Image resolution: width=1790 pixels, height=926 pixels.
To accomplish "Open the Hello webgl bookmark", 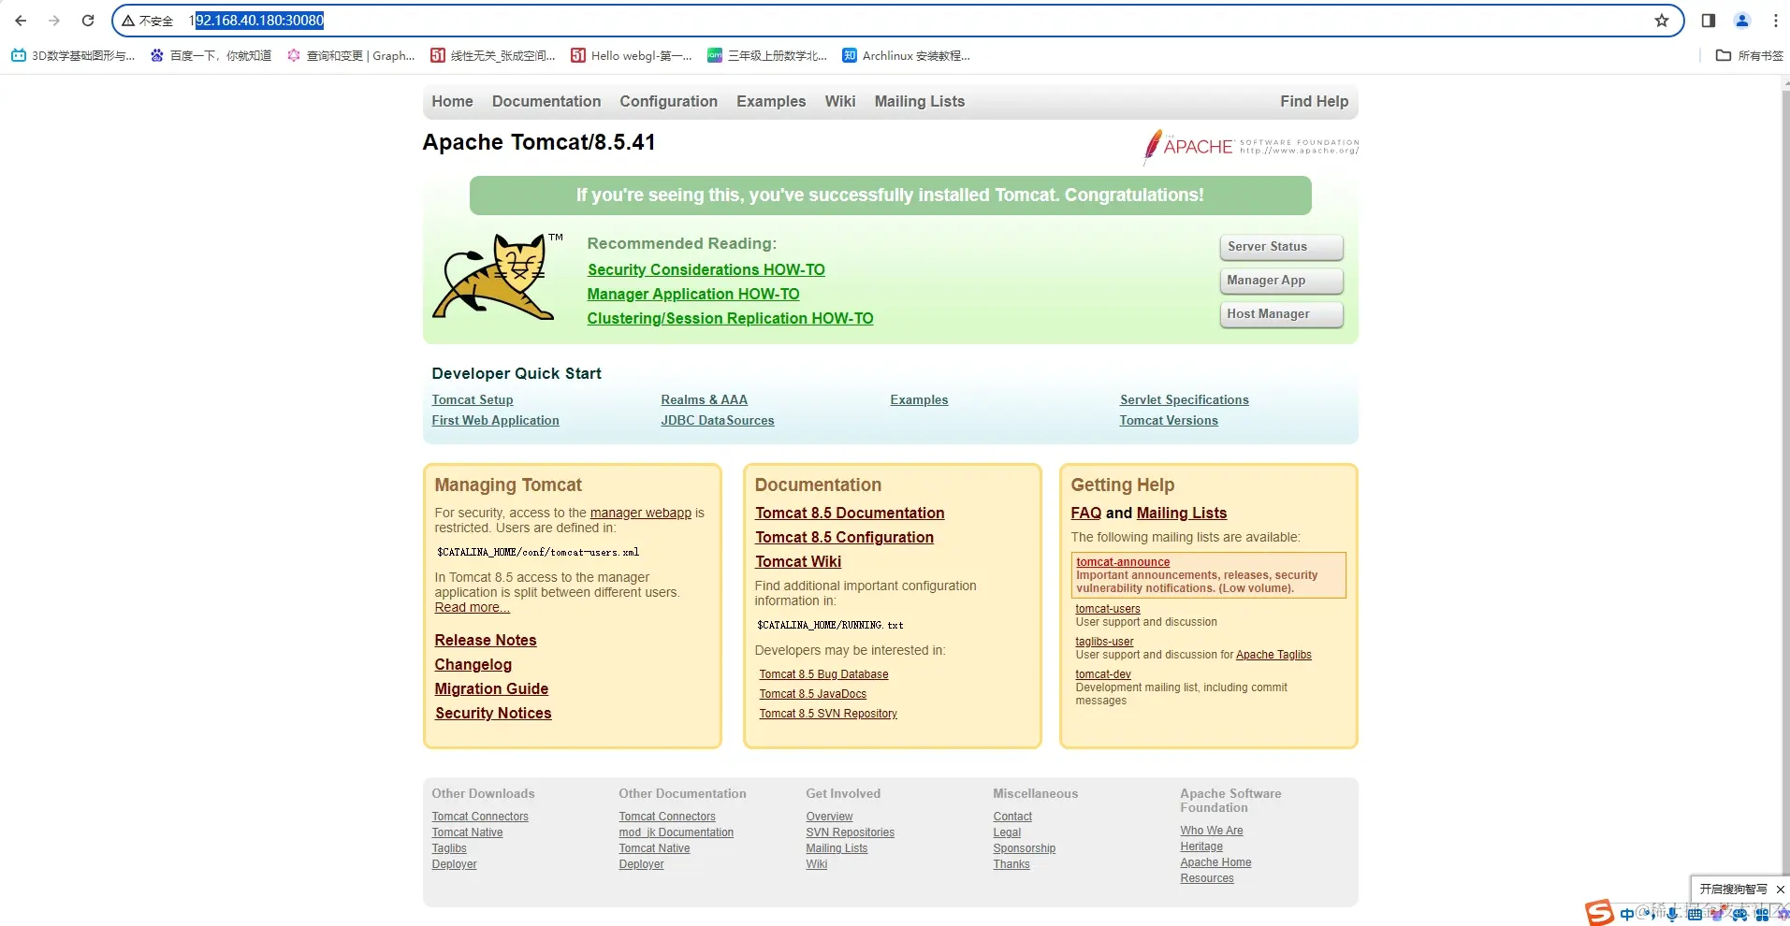I will 632,56.
